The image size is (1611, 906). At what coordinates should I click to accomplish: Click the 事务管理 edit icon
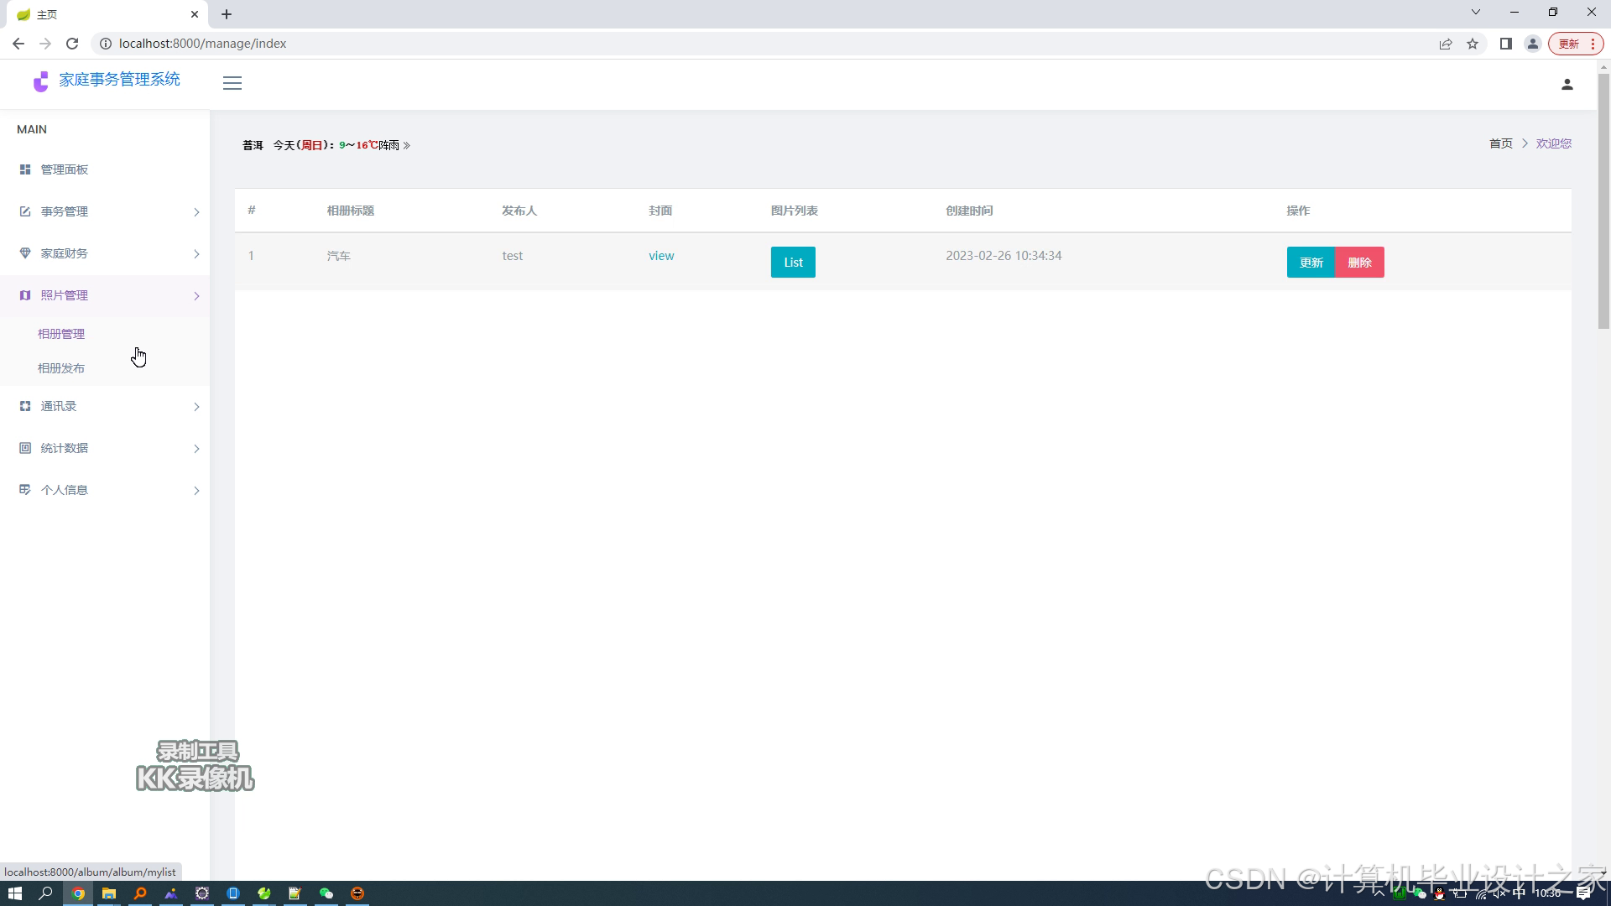25,211
